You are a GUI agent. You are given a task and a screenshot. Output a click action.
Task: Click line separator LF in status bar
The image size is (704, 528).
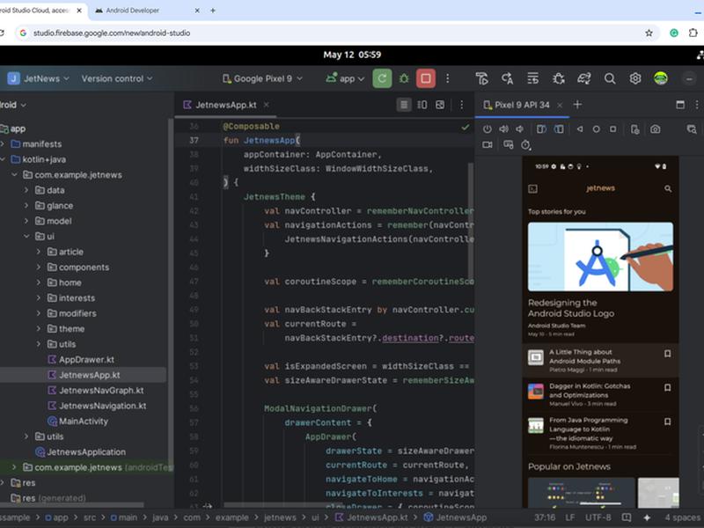(569, 517)
